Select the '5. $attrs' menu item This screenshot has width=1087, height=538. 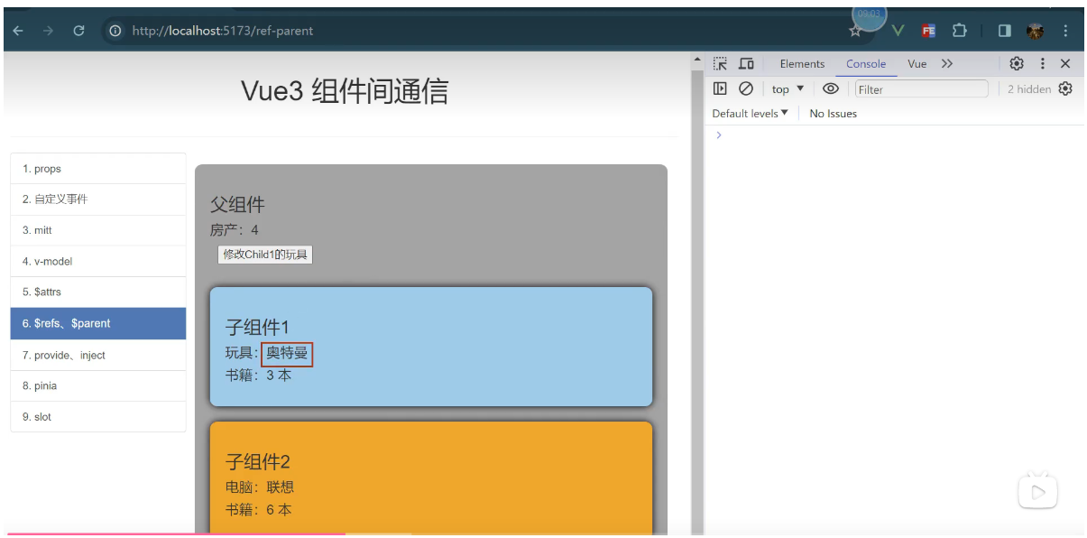[98, 292]
